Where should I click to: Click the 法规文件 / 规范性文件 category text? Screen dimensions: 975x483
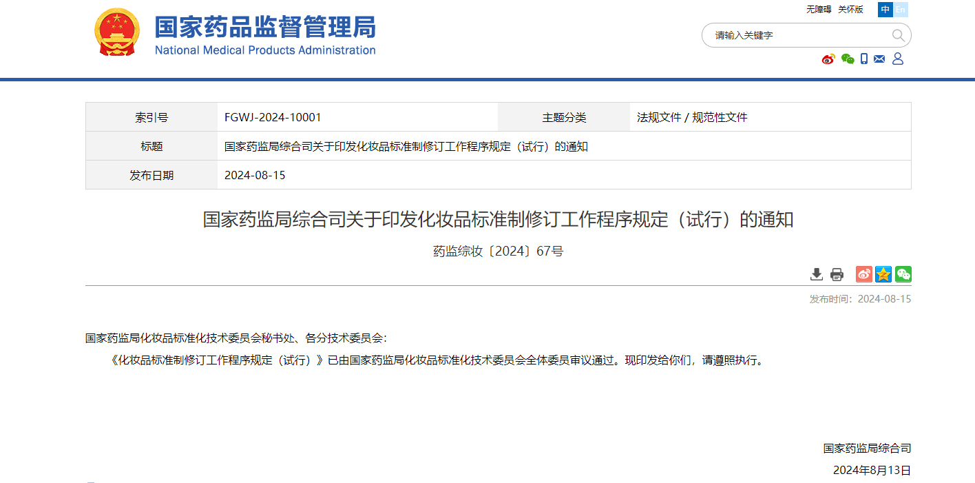pos(692,117)
